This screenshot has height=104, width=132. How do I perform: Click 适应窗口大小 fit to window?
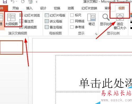click(x=120, y=22)
